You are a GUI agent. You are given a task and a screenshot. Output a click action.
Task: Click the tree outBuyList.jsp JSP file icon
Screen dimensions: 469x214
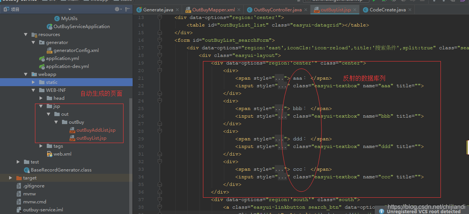point(72,138)
